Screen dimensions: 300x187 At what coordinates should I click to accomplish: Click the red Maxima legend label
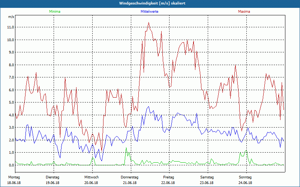point(244,12)
